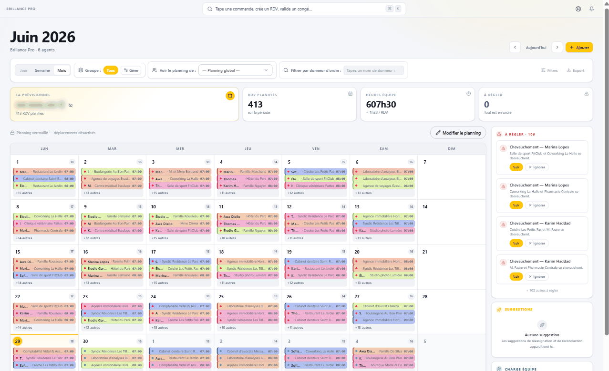The height and width of the screenshot is (371, 609).
Task: Click Voir on Crèche Les Petits Pas overlap
Action: (516, 243)
